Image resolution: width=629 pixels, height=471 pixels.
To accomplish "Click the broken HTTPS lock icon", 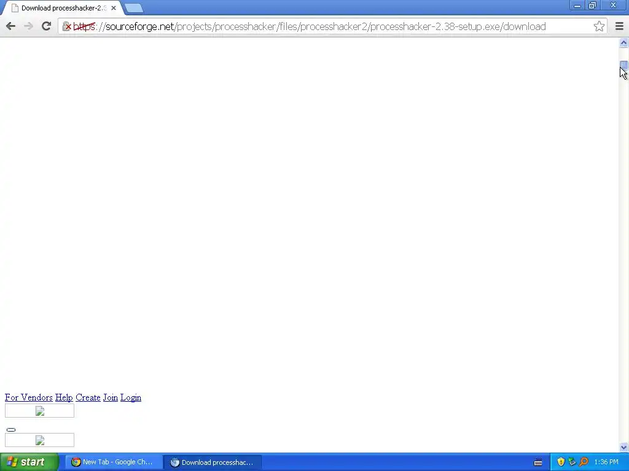I will [67, 26].
